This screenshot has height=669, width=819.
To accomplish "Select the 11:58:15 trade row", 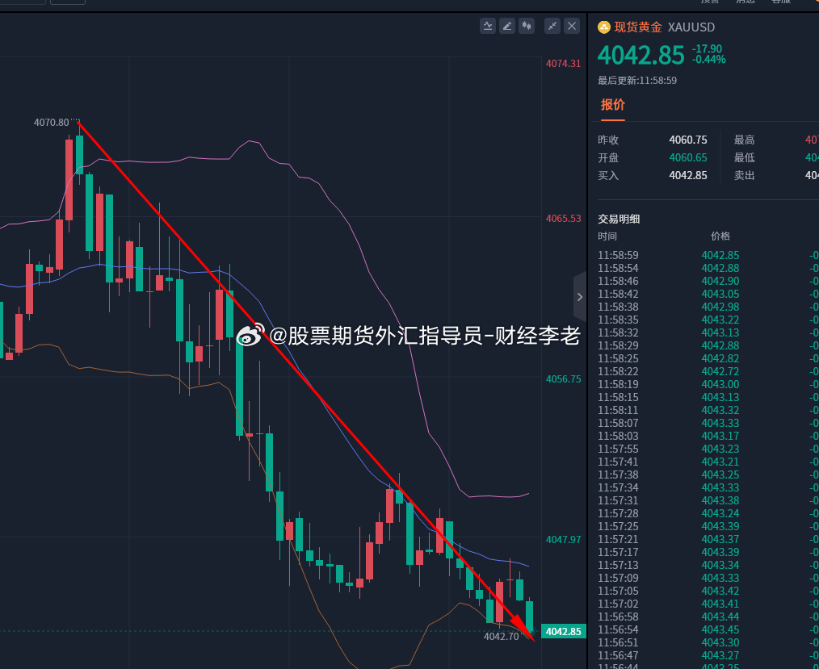I will [x=708, y=397].
